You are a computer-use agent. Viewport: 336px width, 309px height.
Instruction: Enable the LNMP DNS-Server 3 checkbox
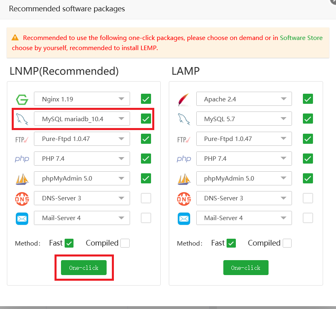tap(146, 198)
